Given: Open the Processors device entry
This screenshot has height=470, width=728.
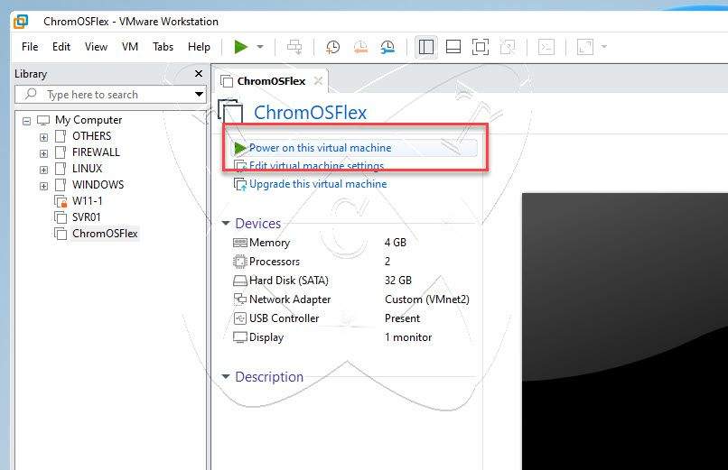Looking at the screenshot, I should [275, 262].
